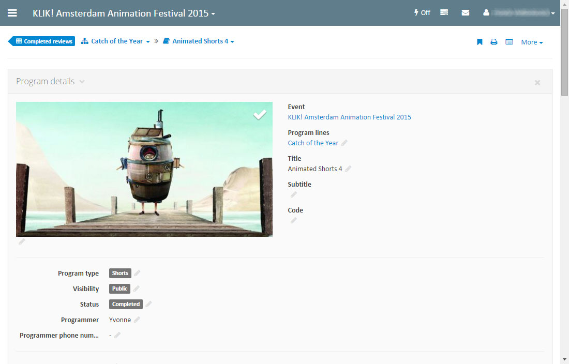Open the envelope messages icon
The height and width of the screenshot is (364, 569).
pyautogui.click(x=466, y=13)
